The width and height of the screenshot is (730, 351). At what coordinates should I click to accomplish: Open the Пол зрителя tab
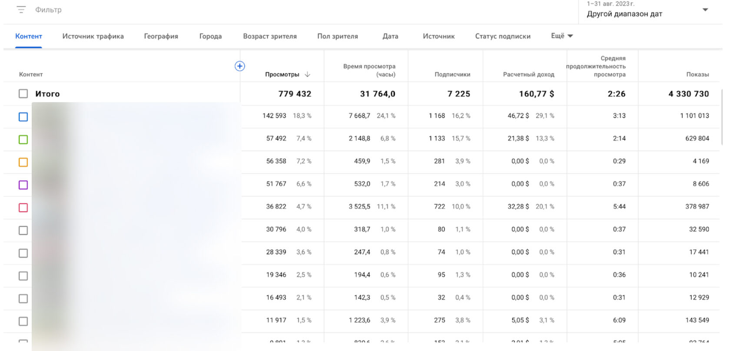pyautogui.click(x=338, y=36)
